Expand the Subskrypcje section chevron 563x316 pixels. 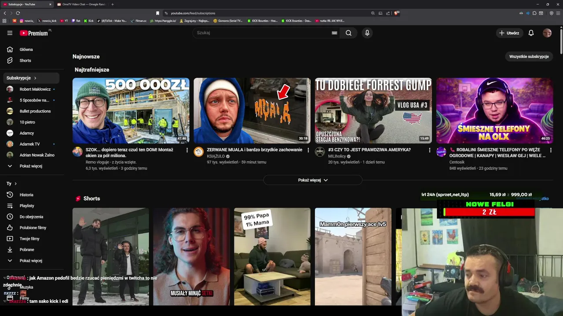(x=35, y=78)
